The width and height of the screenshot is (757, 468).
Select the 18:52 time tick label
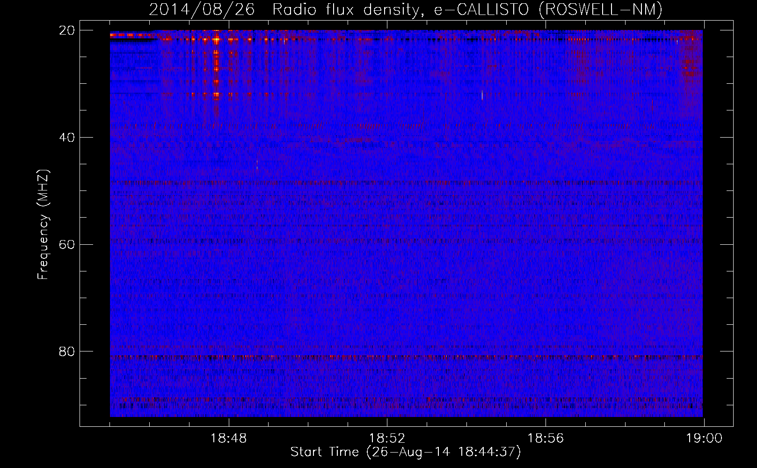coord(387,439)
